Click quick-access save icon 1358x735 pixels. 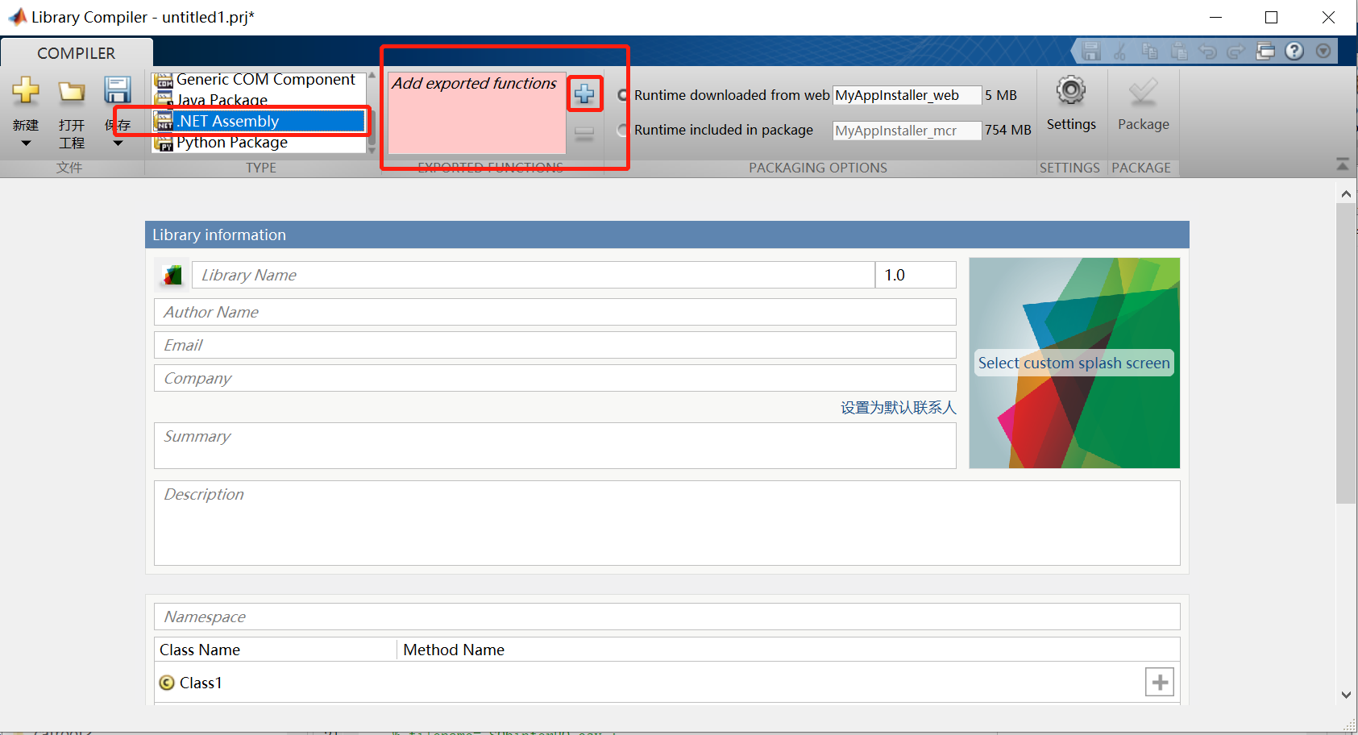[x=1091, y=52]
